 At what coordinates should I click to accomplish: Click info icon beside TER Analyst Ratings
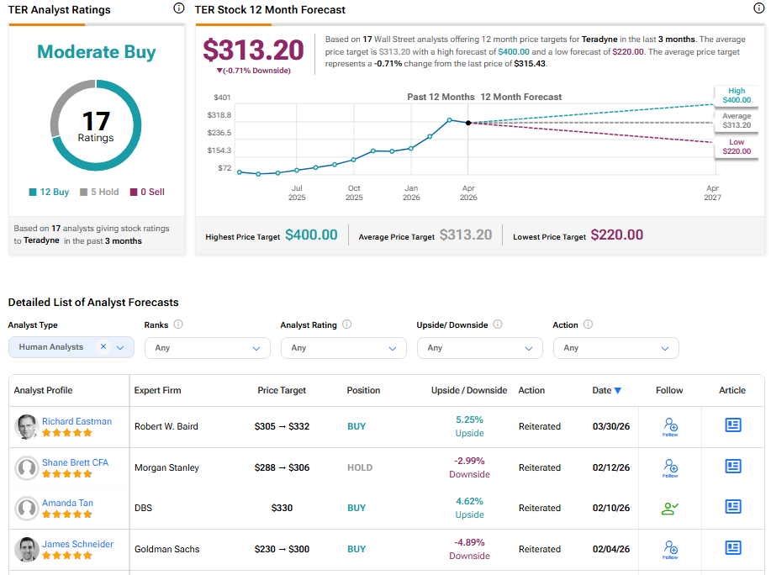(x=178, y=8)
